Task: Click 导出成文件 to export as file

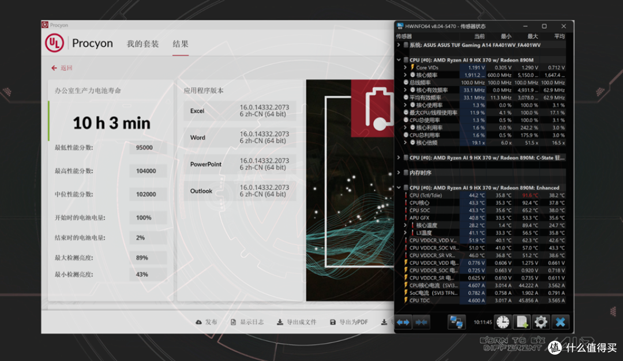Action: (x=297, y=322)
